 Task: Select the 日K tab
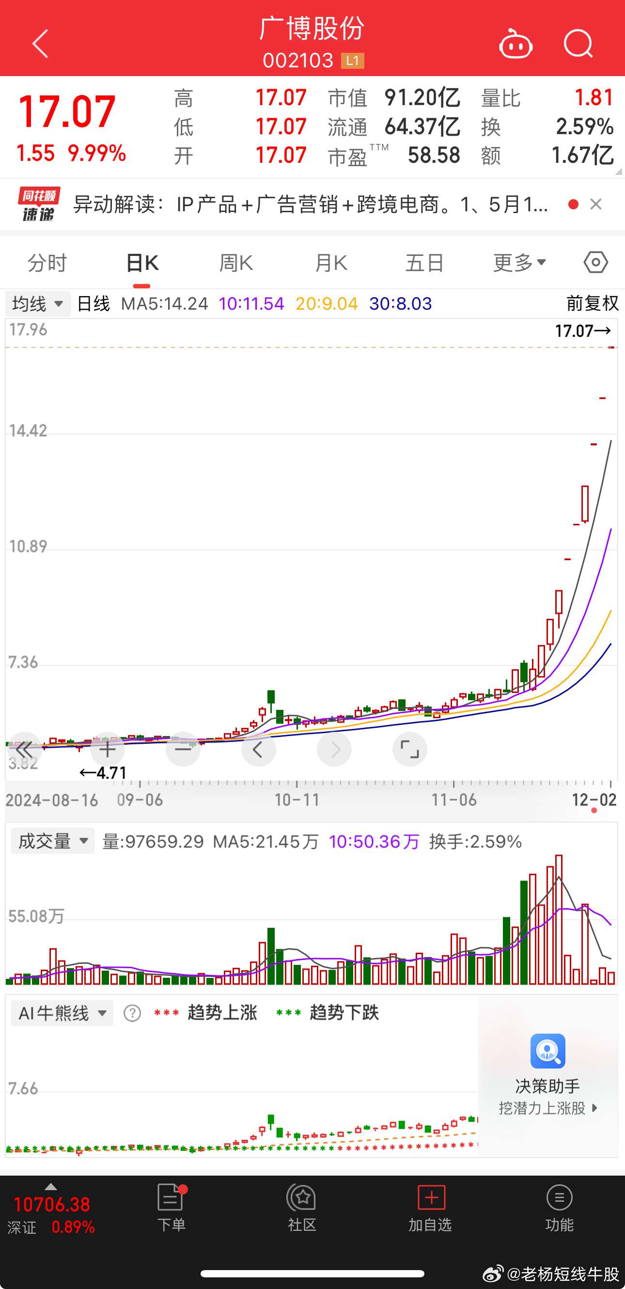[142, 263]
